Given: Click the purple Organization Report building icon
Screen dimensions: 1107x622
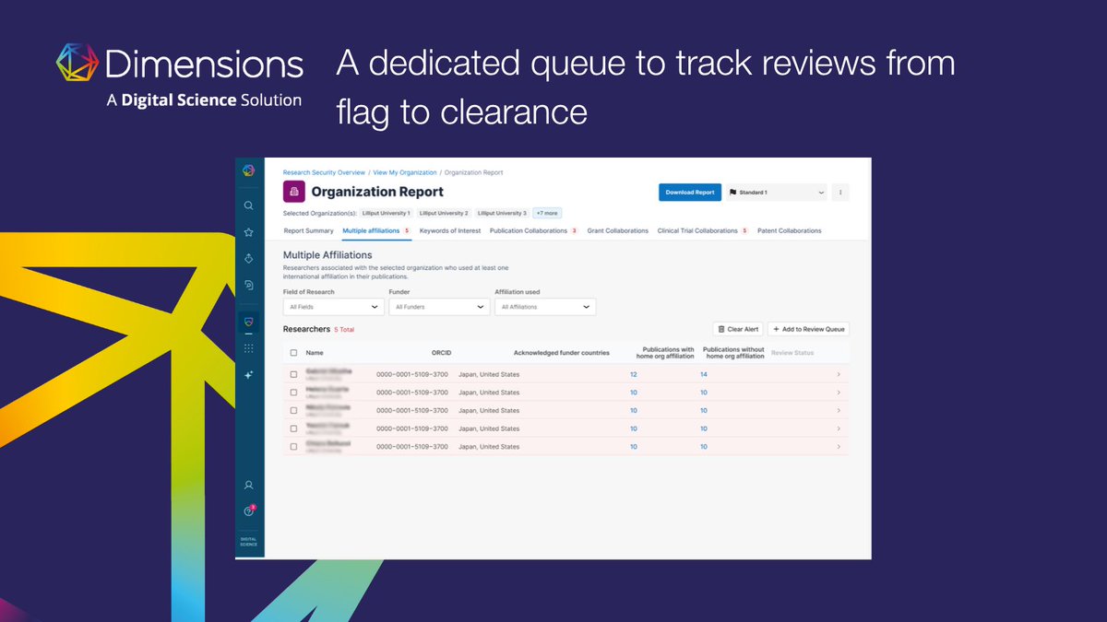Looking at the screenshot, I should (x=294, y=192).
